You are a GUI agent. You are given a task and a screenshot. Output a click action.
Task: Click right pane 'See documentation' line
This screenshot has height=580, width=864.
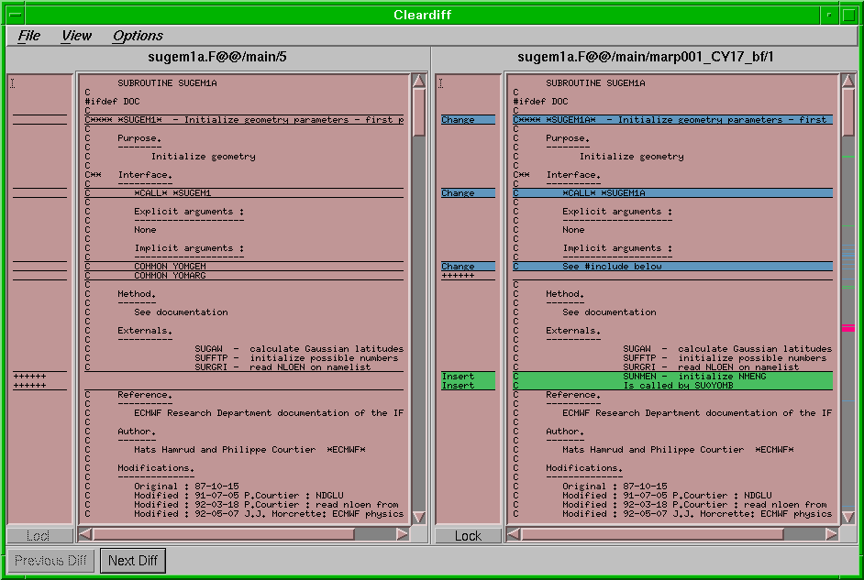tap(609, 312)
